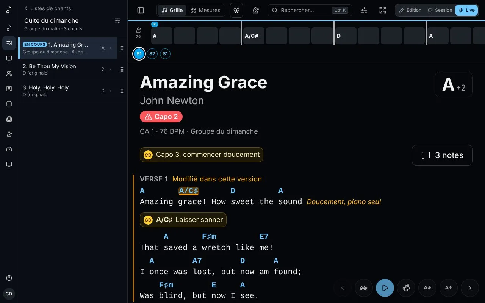Select Édition mode
485x303 pixels.
410,10
